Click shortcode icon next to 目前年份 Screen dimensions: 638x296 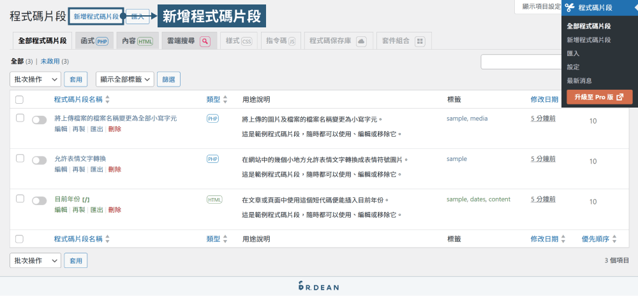86,200
